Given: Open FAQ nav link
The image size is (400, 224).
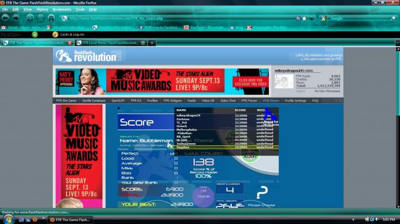Looking at the screenshot, I should coord(315,101).
